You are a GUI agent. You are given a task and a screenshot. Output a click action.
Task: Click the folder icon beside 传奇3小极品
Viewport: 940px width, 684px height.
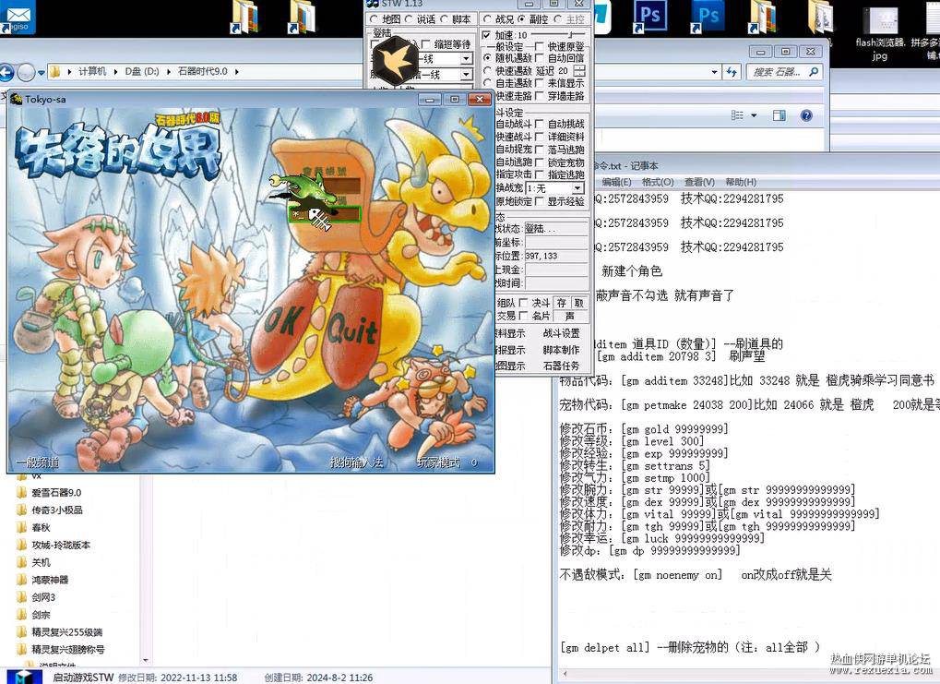[22, 510]
